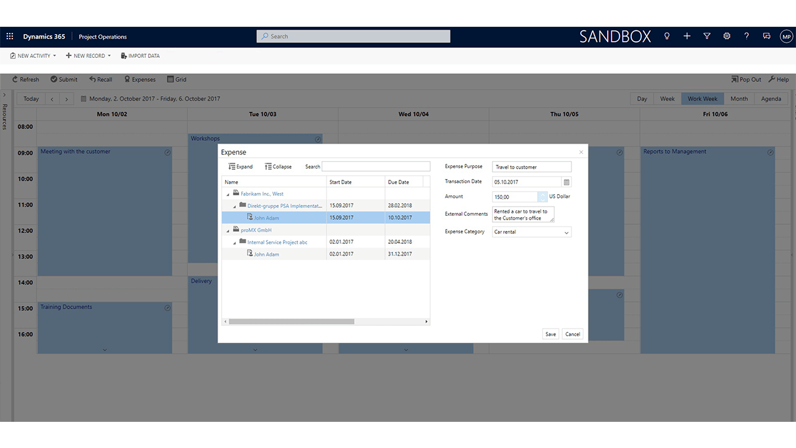Click Cancel in the Expense dialog
796x448 pixels.
573,334
